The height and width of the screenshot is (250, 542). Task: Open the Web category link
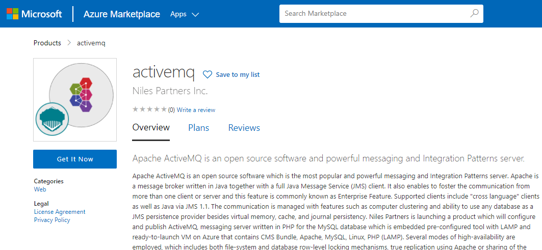(40, 189)
